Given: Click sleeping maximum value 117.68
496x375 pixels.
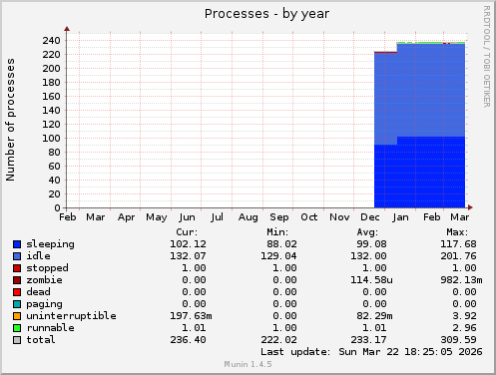Looking at the screenshot, I should click(x=458, y=244).
